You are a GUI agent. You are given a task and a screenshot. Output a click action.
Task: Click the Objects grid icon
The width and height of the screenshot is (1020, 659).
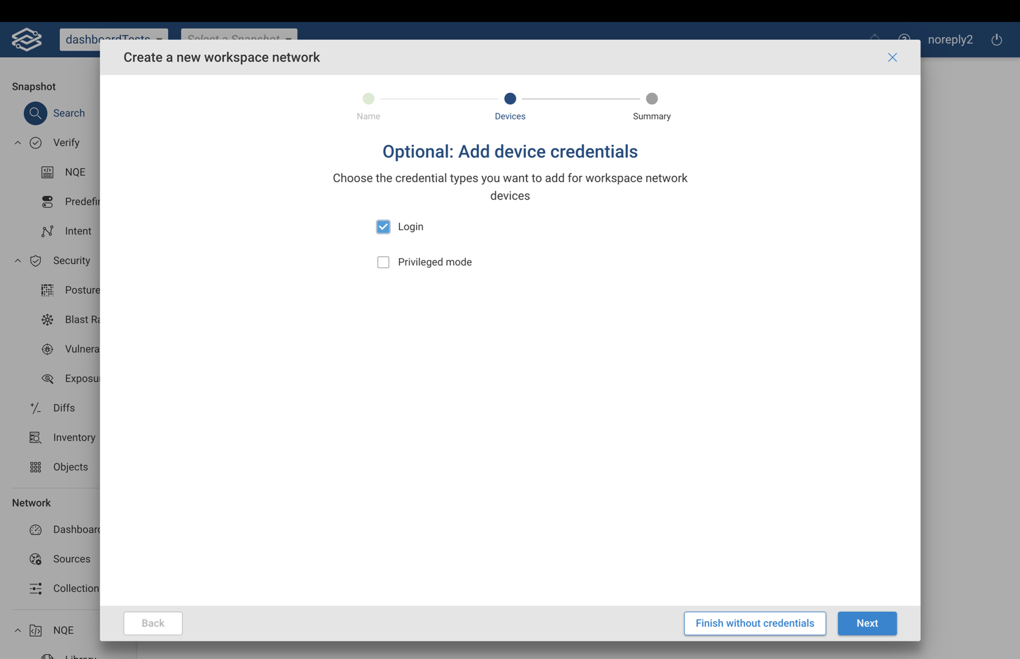pyautogui.click(x=35, y=467)
